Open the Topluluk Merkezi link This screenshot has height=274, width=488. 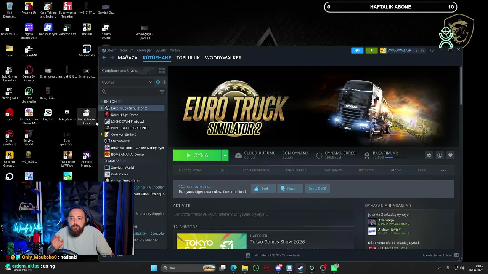tap(255, 170)
